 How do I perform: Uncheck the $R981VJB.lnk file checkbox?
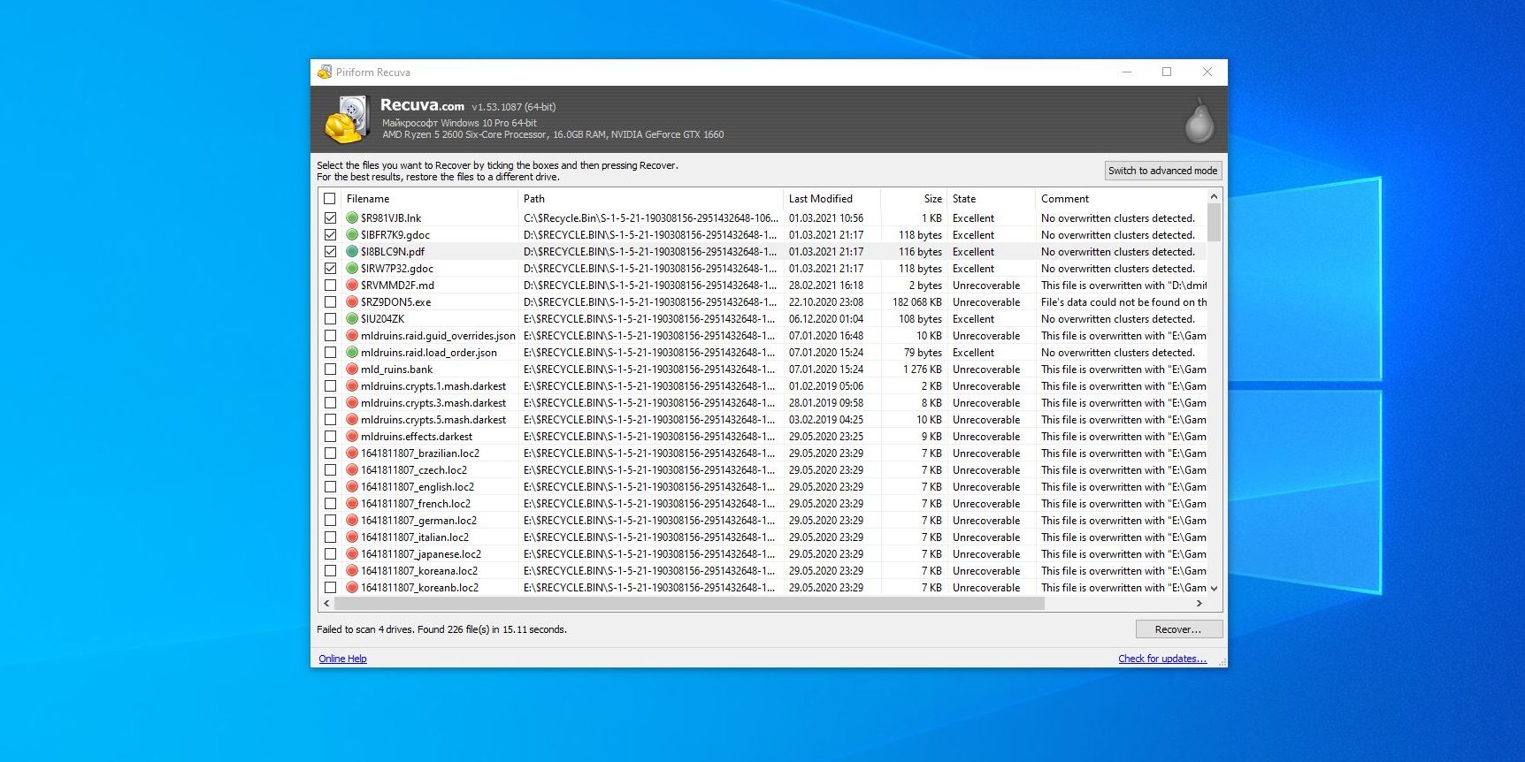330,217
